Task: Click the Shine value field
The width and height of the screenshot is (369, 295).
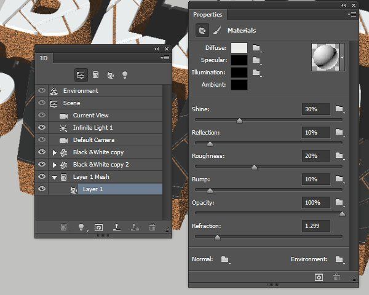Action: pyautogui.click(x=316, y=109)
